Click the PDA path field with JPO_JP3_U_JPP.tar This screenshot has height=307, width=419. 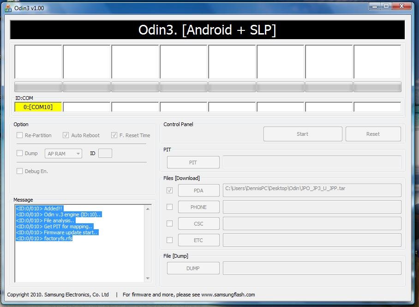312,190
